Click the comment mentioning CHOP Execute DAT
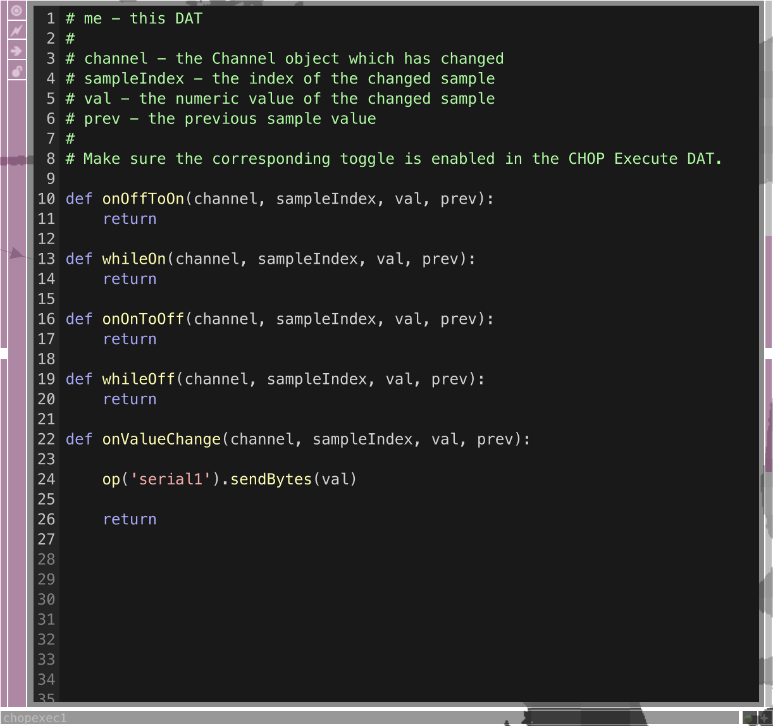The height and width of the screenshot is (726, 773). coord(394,159)
